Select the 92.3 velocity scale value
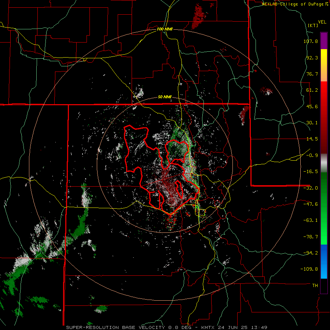This screenshot has width=330, height=330. coord(312,58)
